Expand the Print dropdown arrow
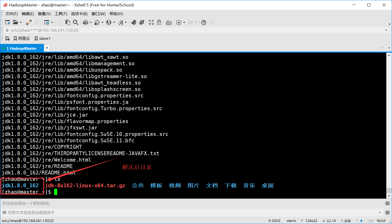The width and height of the screenshot is (392, 224). [91, 22]
